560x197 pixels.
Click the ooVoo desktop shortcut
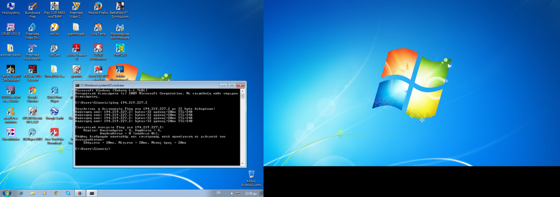(54, 27)
